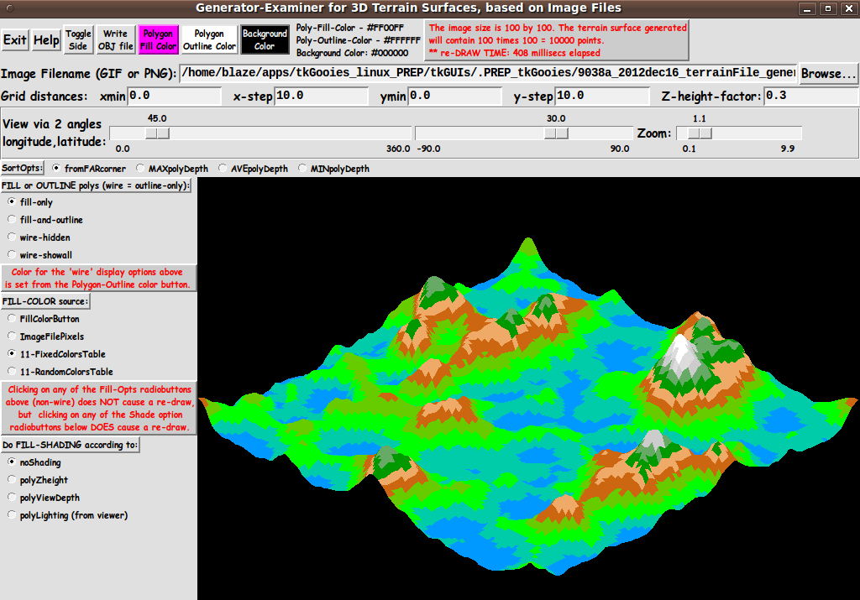860x600 pixels.
Task: Open the Help button
Action: 46,40
